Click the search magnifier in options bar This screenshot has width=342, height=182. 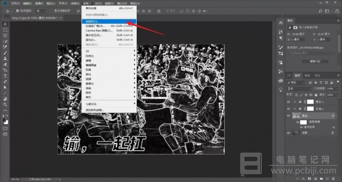pyautogui.click(x=320, y=11)
